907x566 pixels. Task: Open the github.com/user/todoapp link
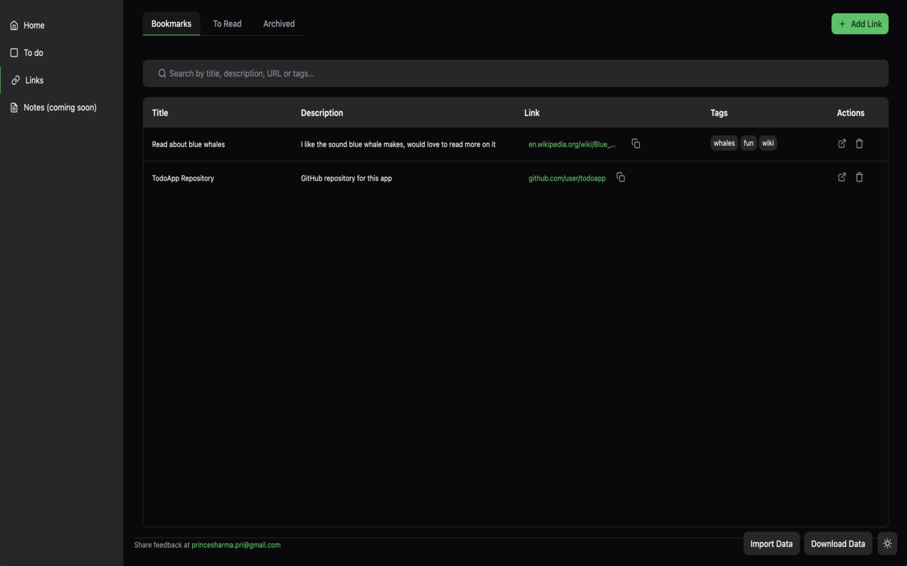567,178
